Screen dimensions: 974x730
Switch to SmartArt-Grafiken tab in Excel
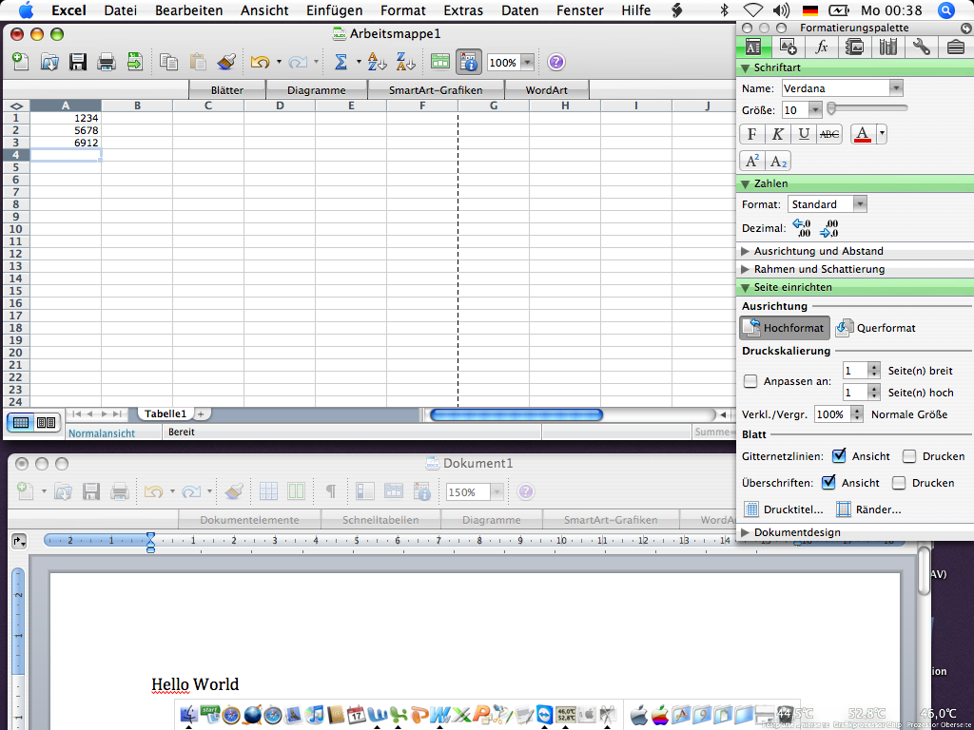[x=436, y=90]
